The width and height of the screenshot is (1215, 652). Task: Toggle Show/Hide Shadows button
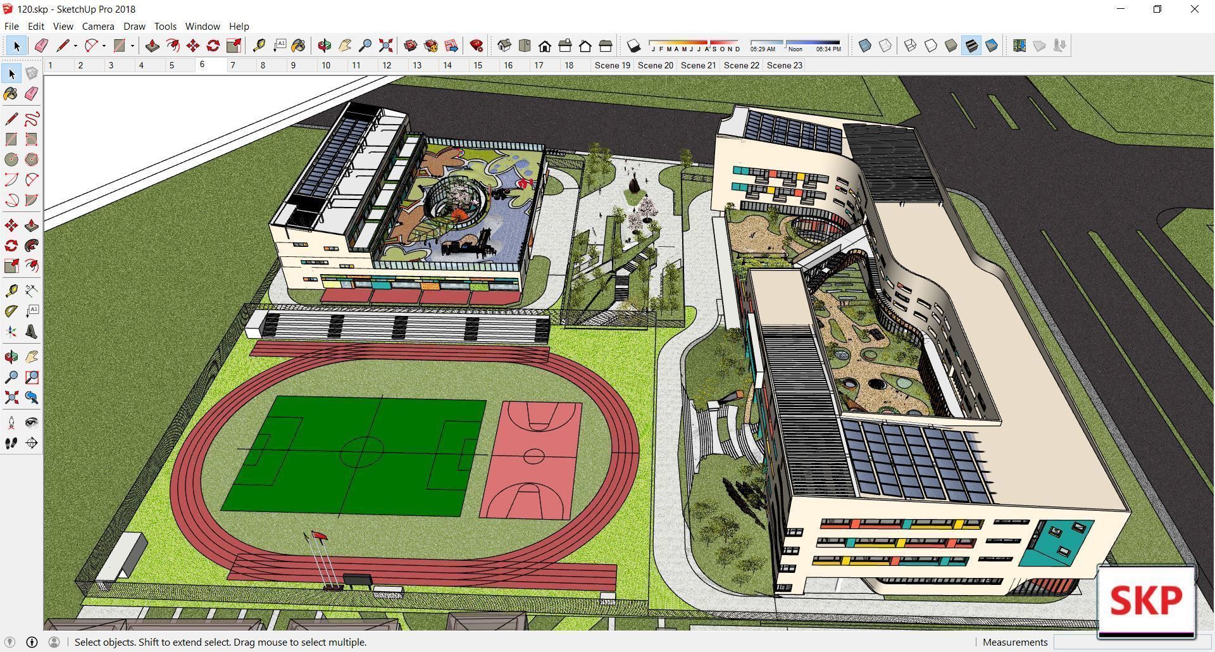coord(633,46)
